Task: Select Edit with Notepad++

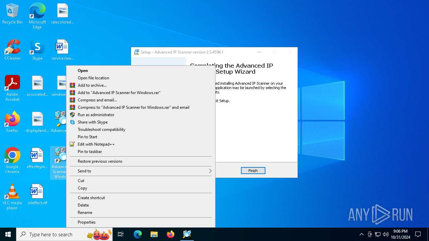Action: coord(141,144)
